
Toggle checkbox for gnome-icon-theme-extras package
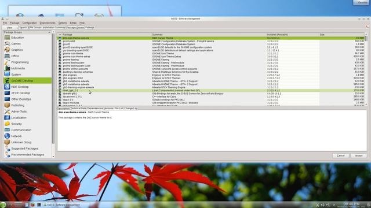(x=60, y=57)
